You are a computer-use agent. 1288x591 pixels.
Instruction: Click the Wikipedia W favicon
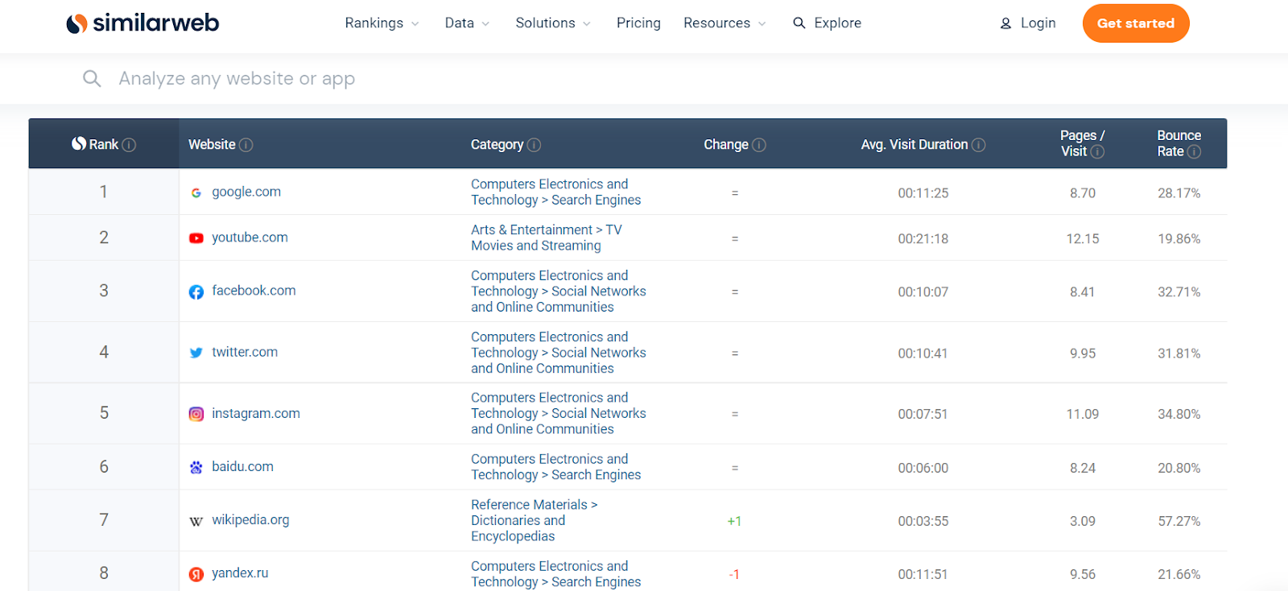(x=196, y=521)
